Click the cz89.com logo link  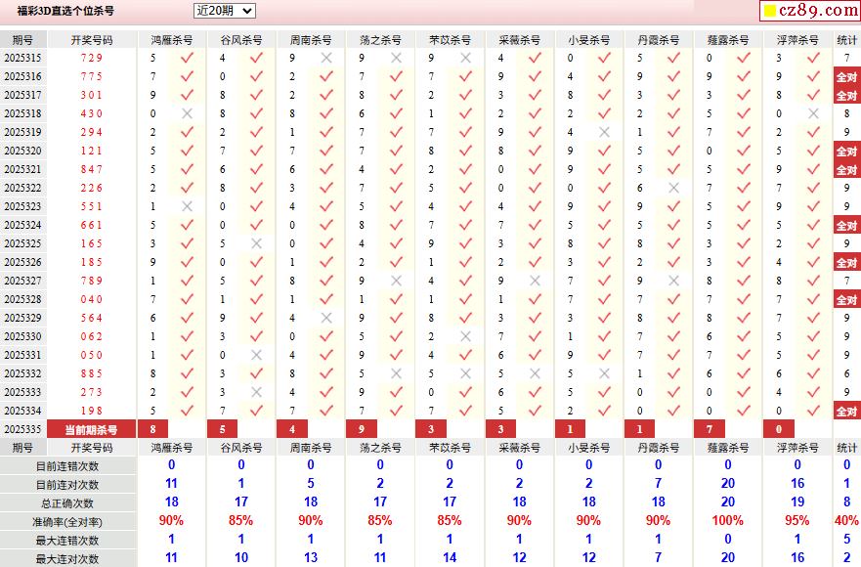[810, 11]
